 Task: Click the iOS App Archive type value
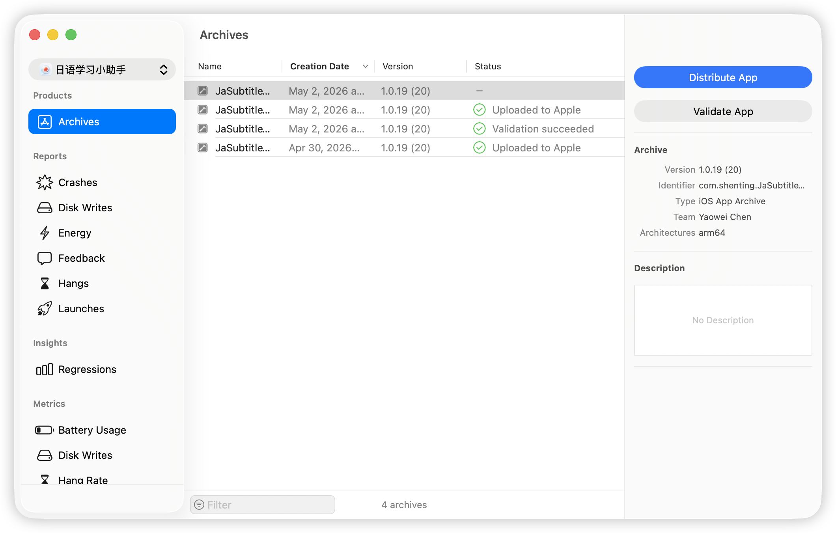(x=732, y=201)
